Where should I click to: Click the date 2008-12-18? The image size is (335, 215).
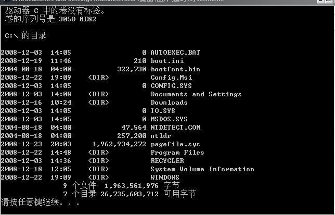pyautogui.click(x=21, y=169)
